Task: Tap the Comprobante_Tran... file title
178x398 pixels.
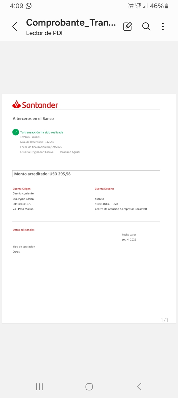Action: point(71,23)
